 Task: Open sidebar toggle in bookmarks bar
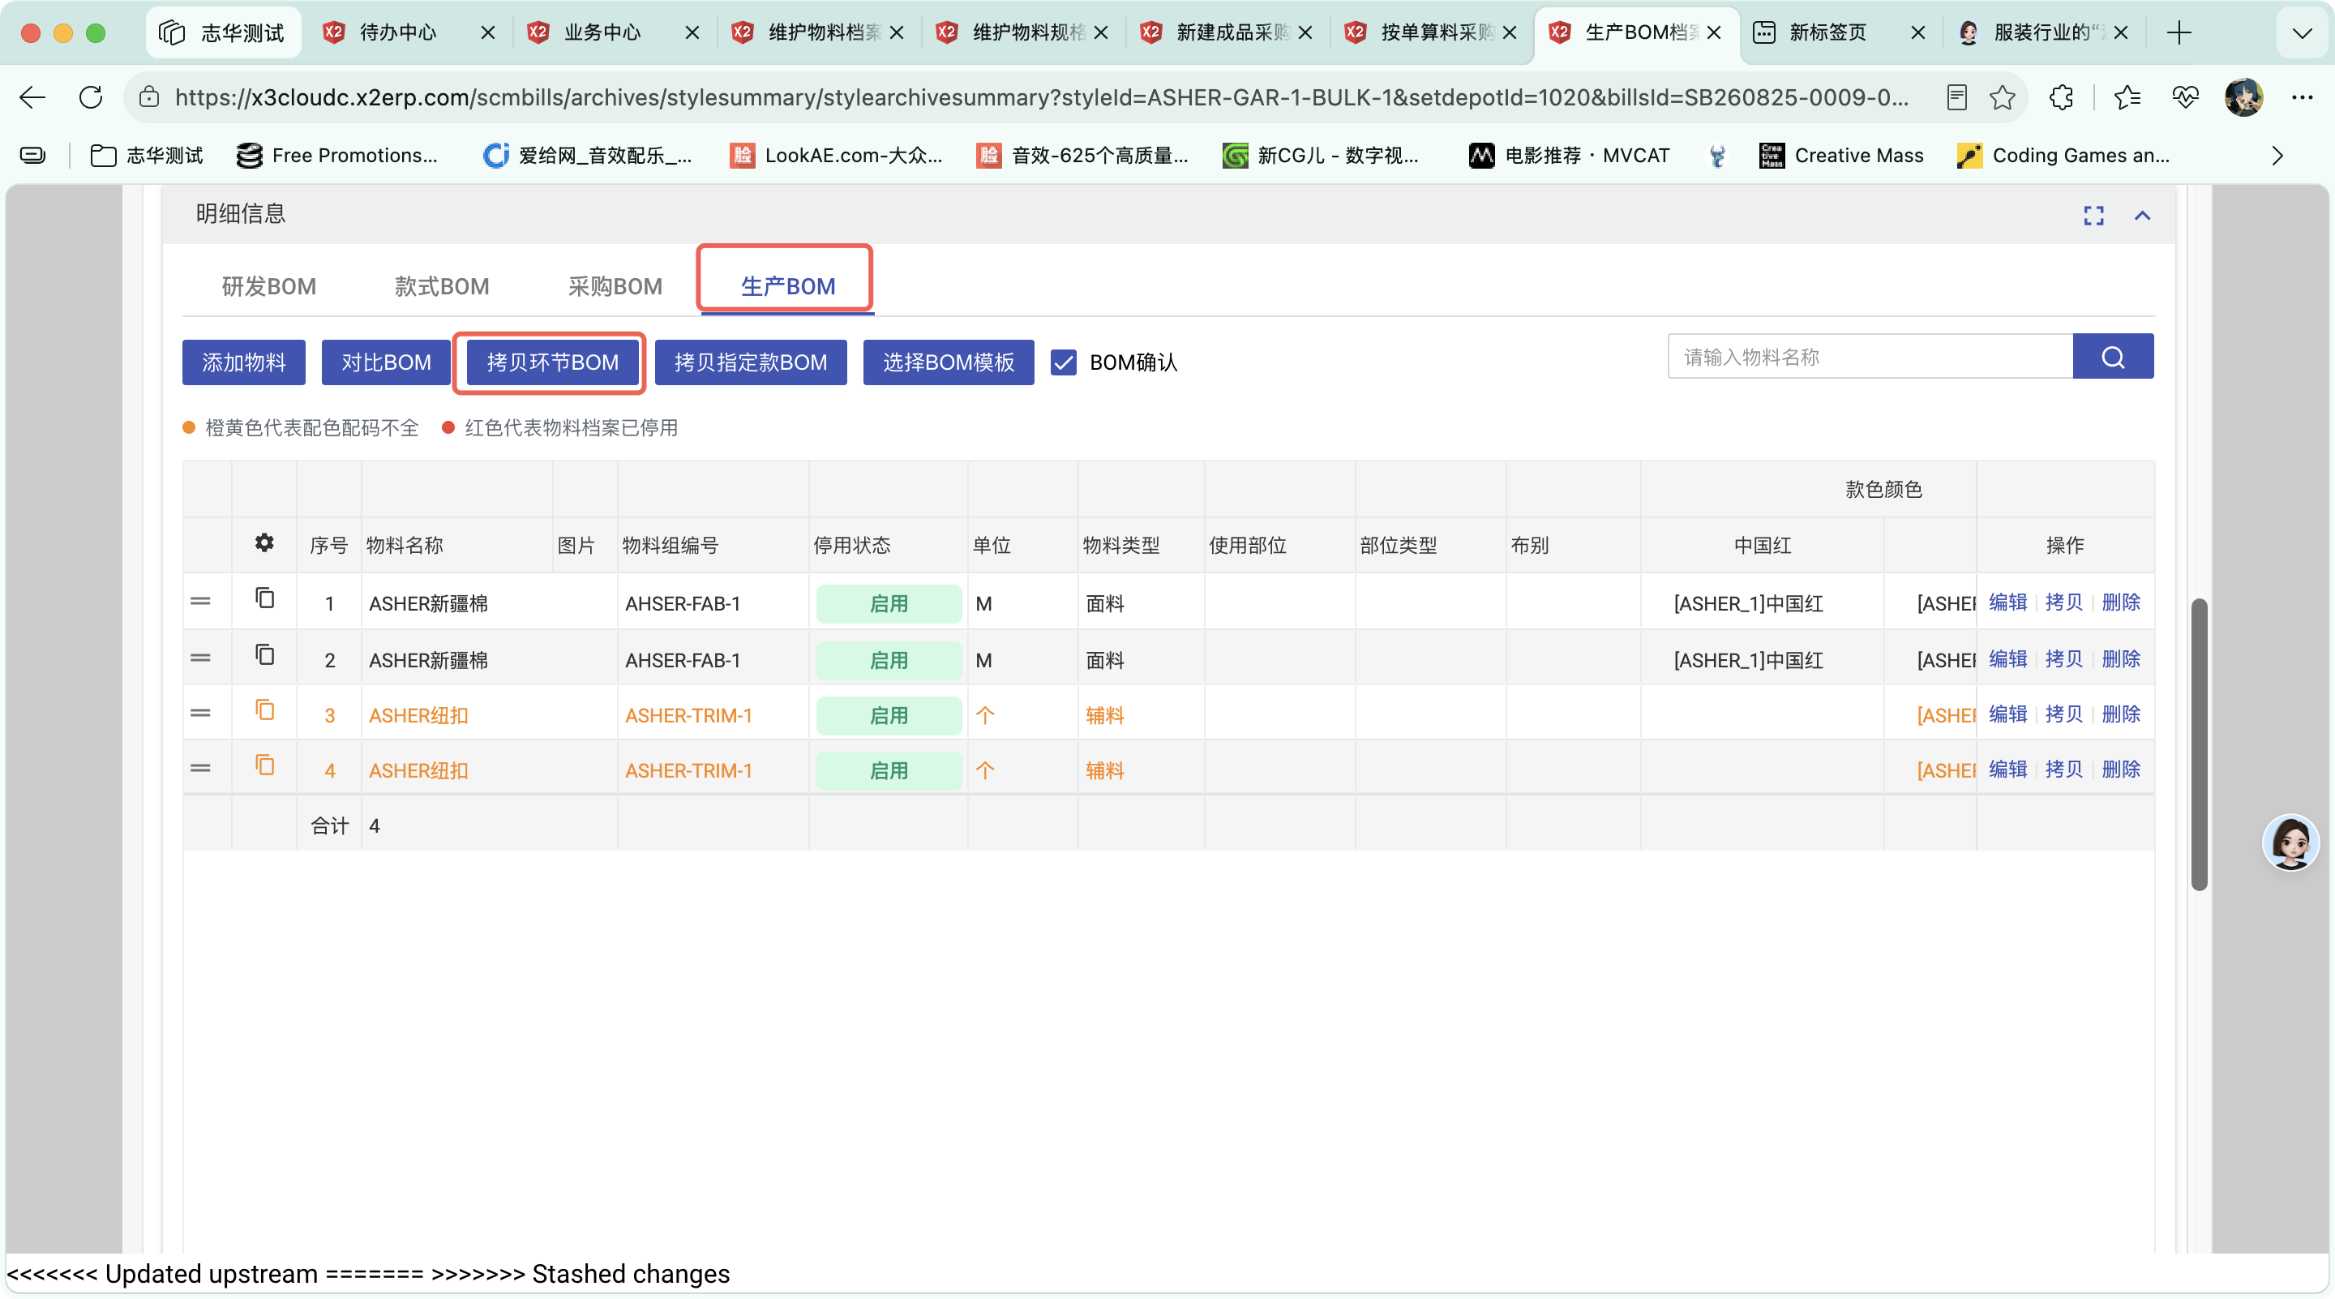[x=32, y=156]
